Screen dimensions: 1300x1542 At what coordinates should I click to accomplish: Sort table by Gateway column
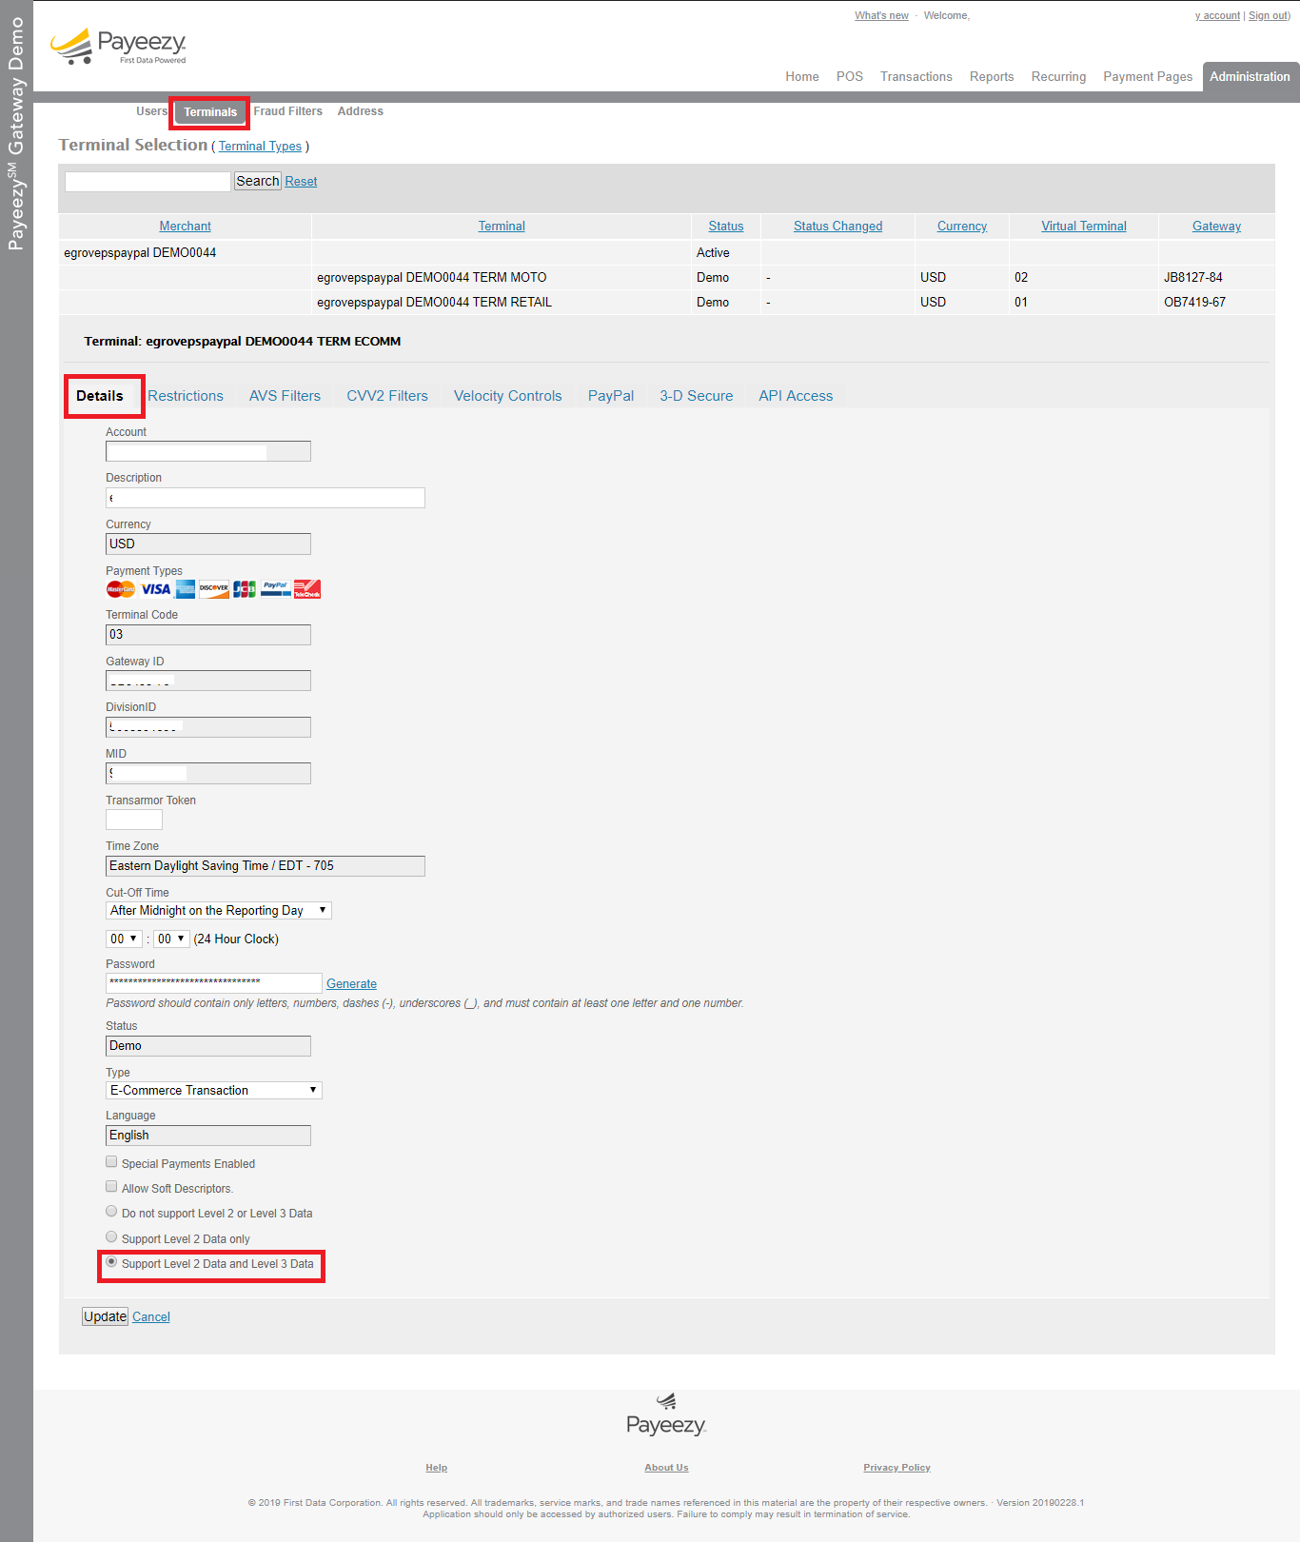(x=1217, y=227)
